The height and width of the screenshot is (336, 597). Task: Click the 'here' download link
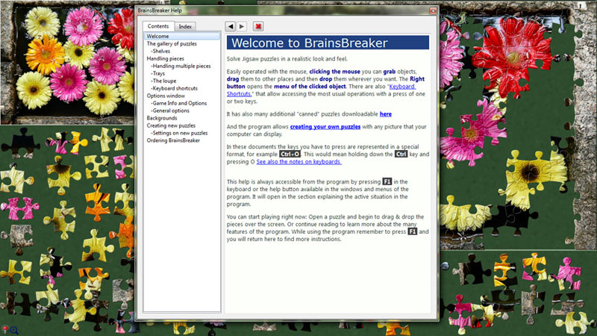coord(385,114)
